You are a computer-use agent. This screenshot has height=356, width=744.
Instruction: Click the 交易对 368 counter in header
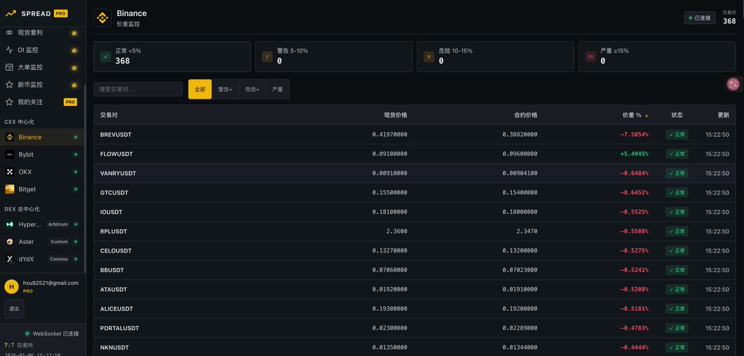729,17
